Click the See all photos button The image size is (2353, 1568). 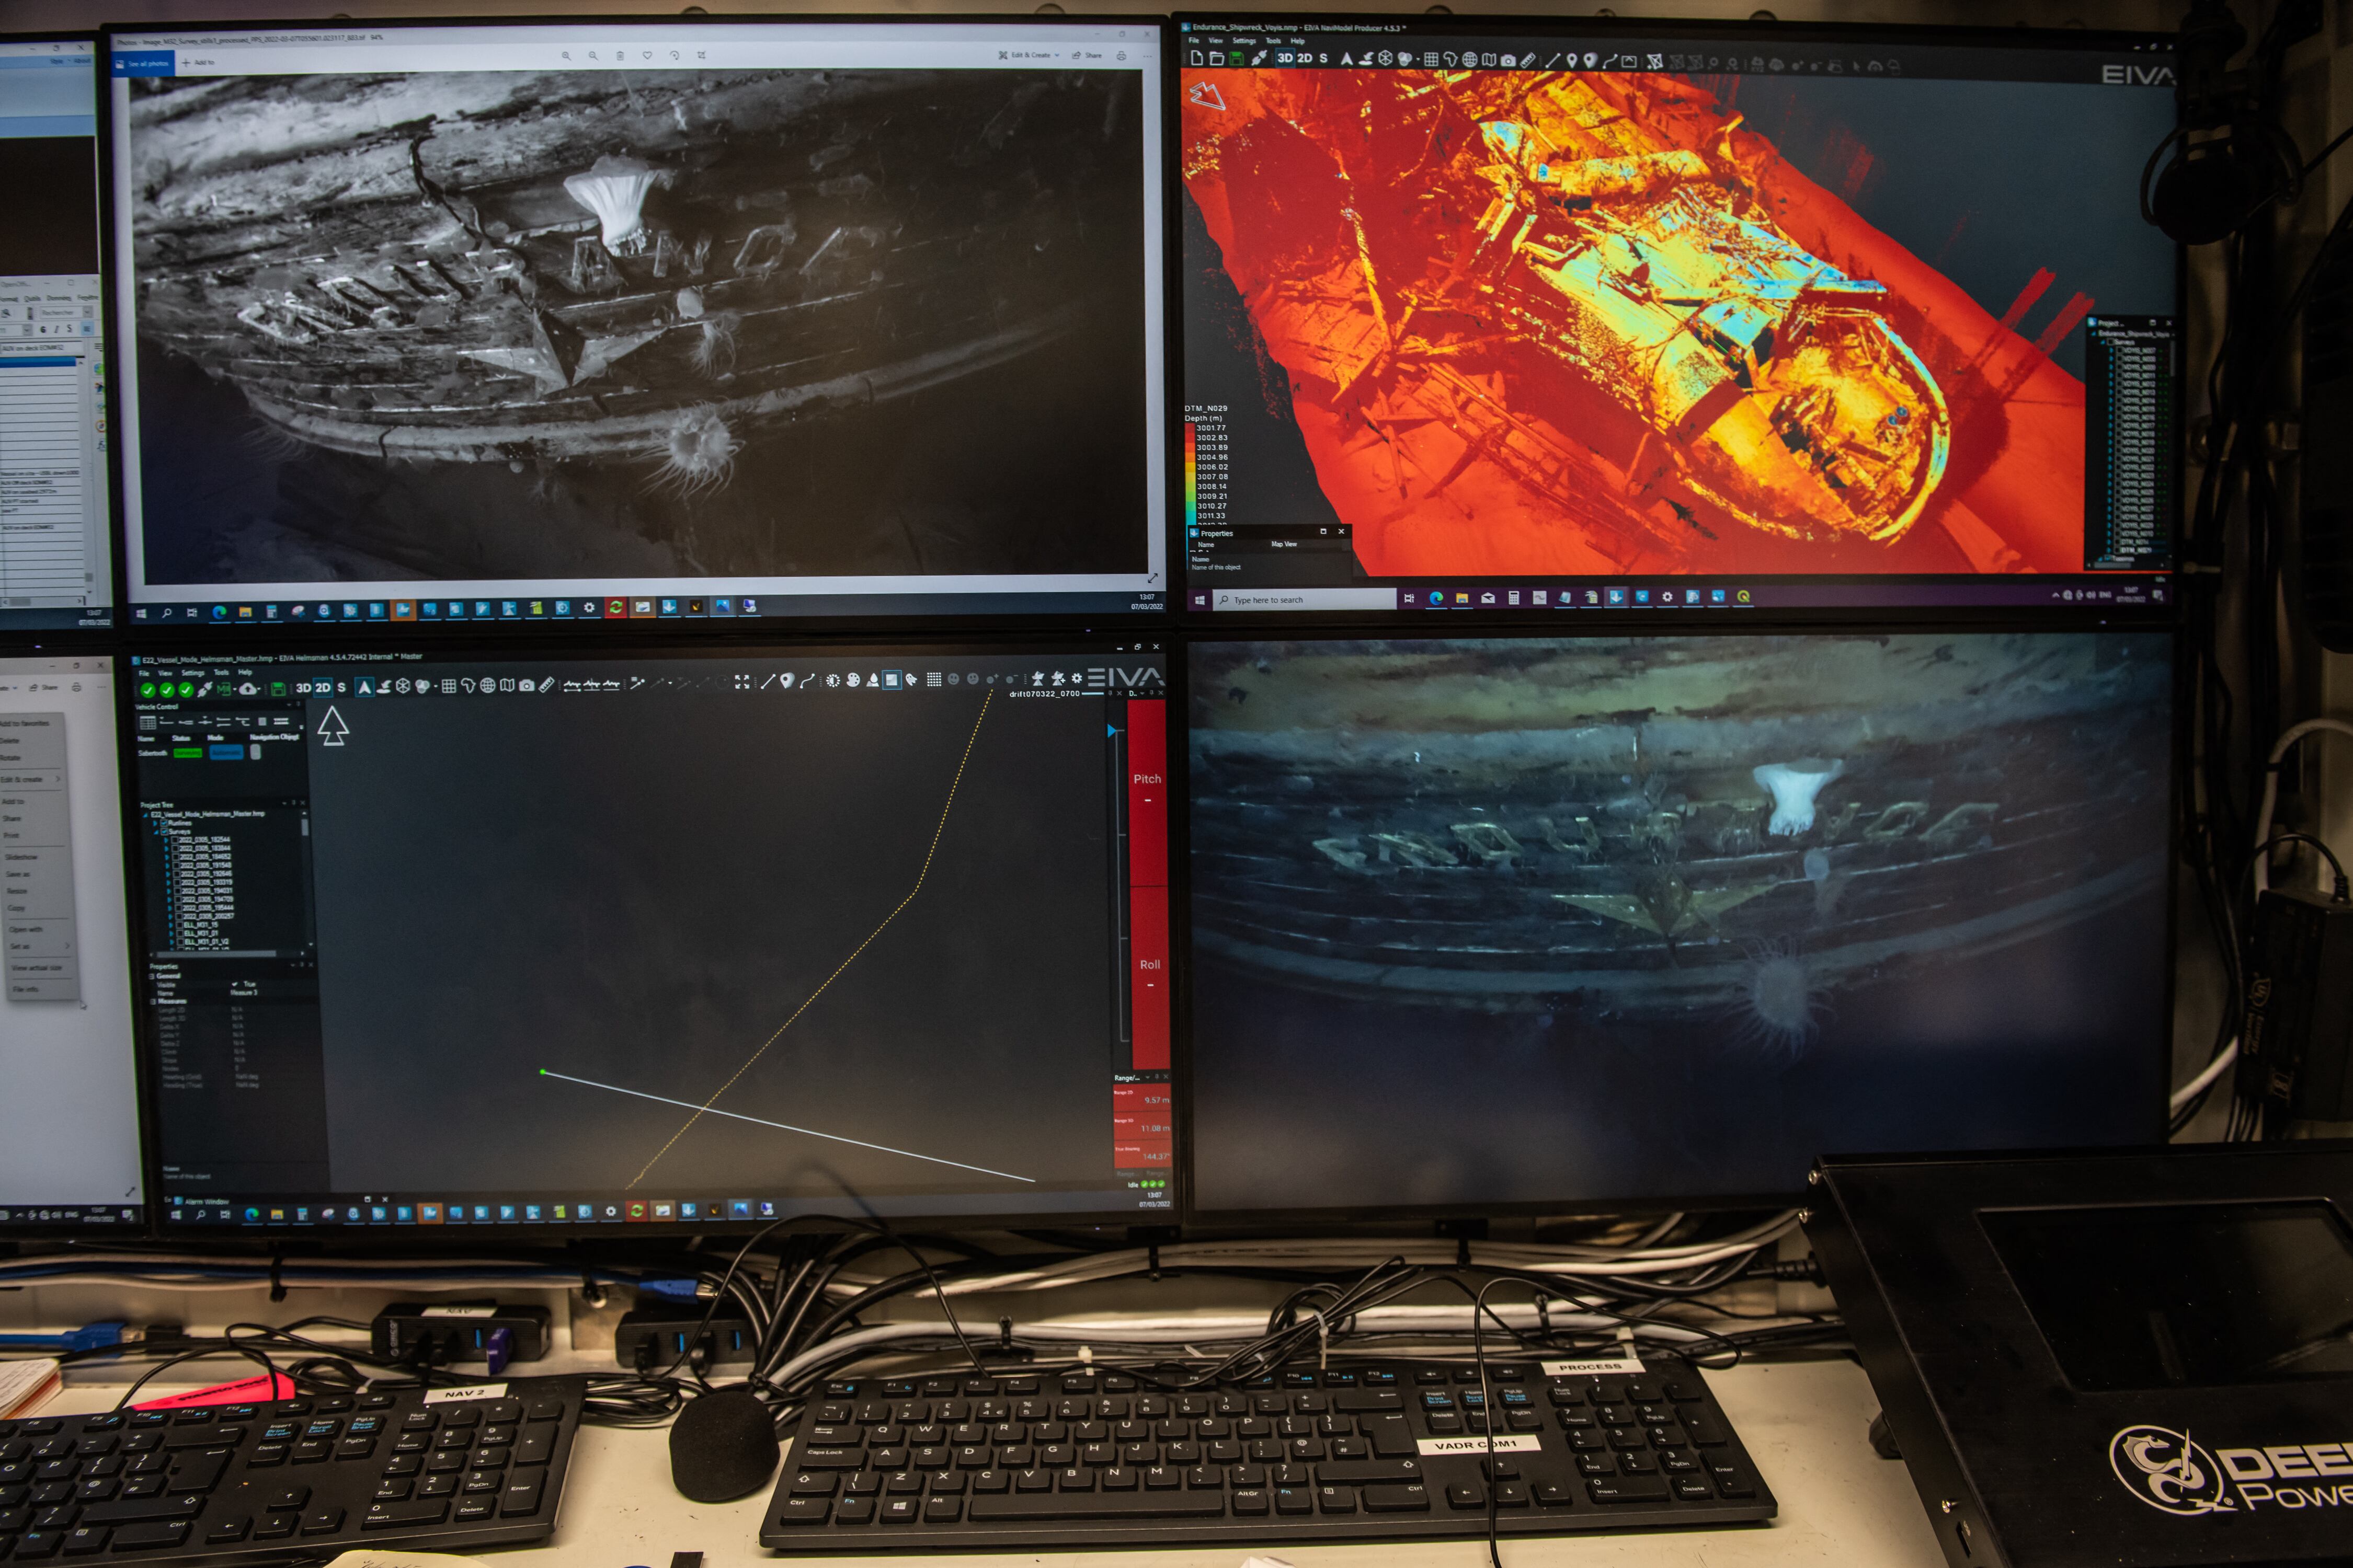point(144,63)
